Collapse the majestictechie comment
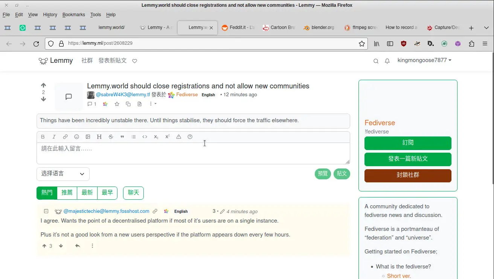This screenshot has width=494, height=279. tap(46, 211)
